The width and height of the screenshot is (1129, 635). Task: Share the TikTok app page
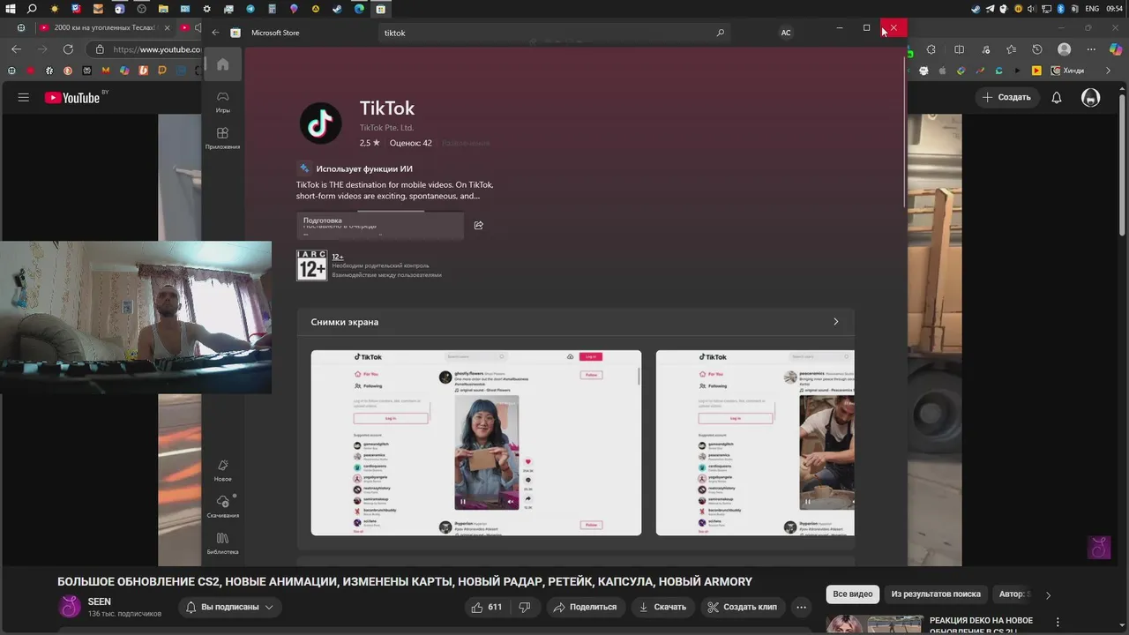(478, 225)
